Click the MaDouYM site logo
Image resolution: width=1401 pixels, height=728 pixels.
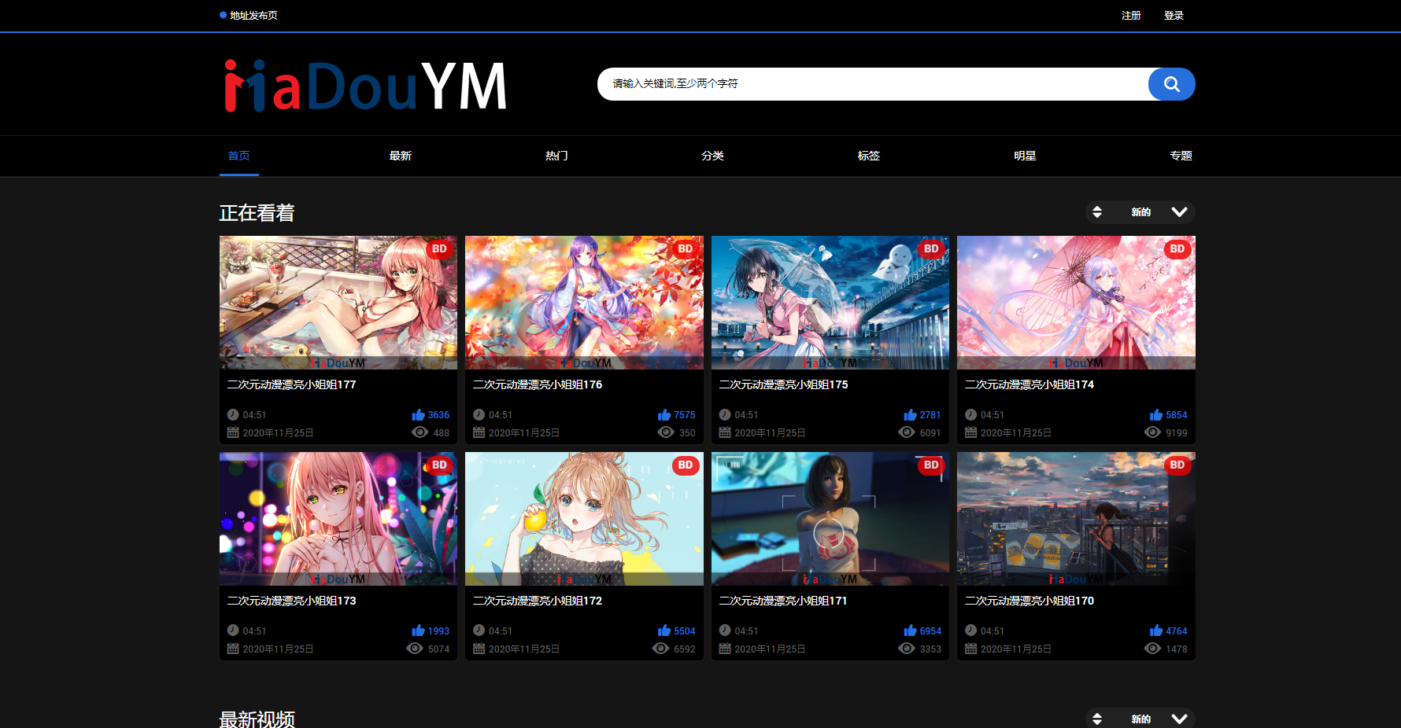[x=364, y=84]
